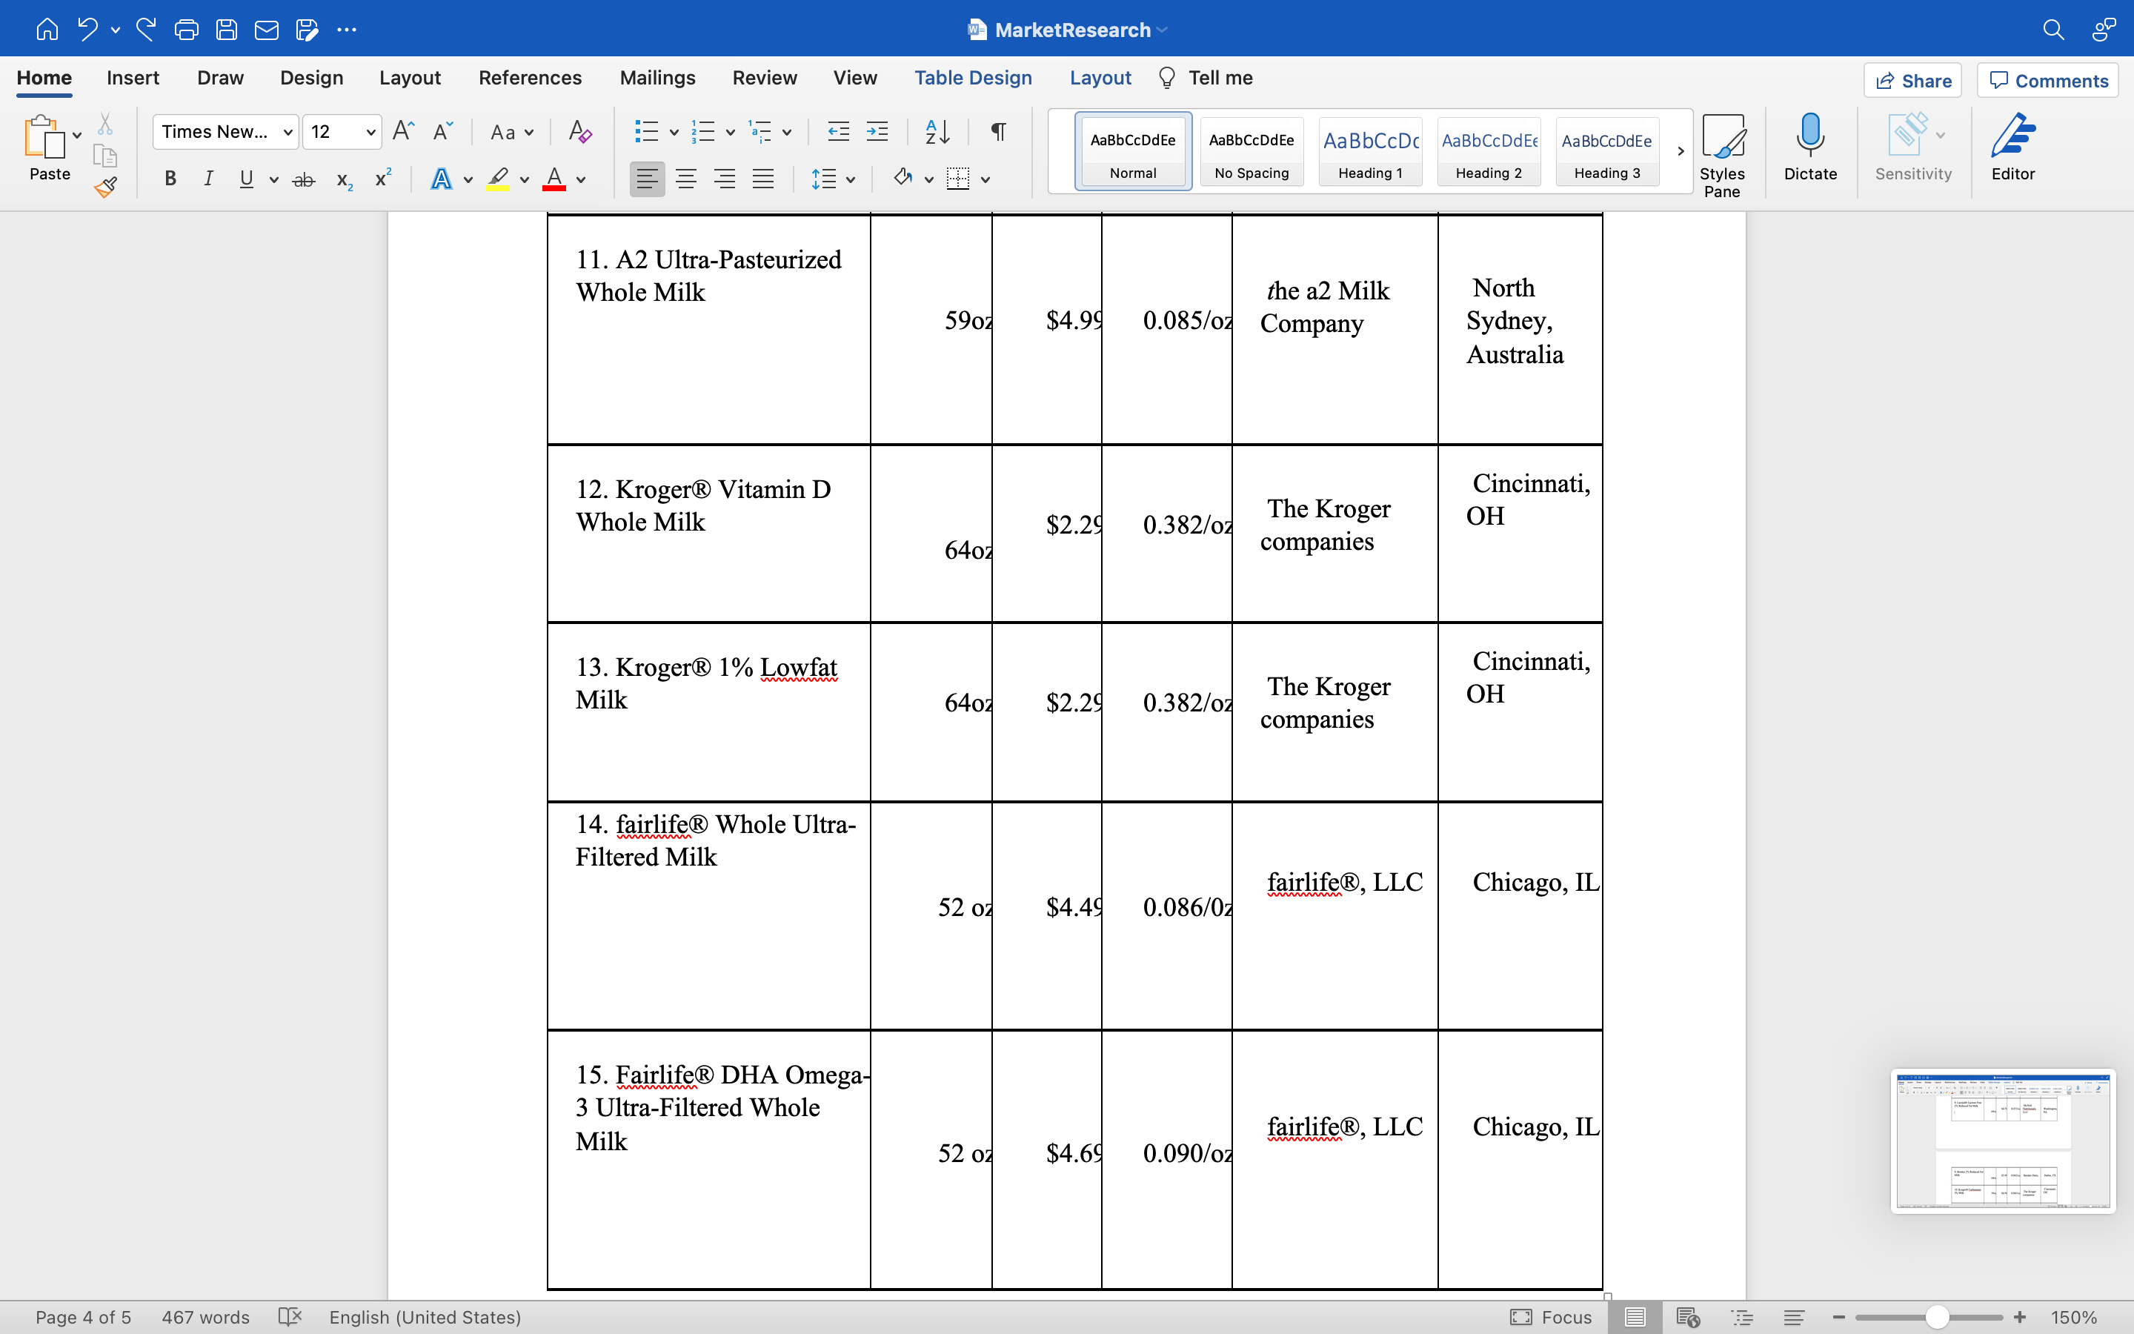Open the Table Design tab
2134x1334 pixels.
[x=973, y=78]
